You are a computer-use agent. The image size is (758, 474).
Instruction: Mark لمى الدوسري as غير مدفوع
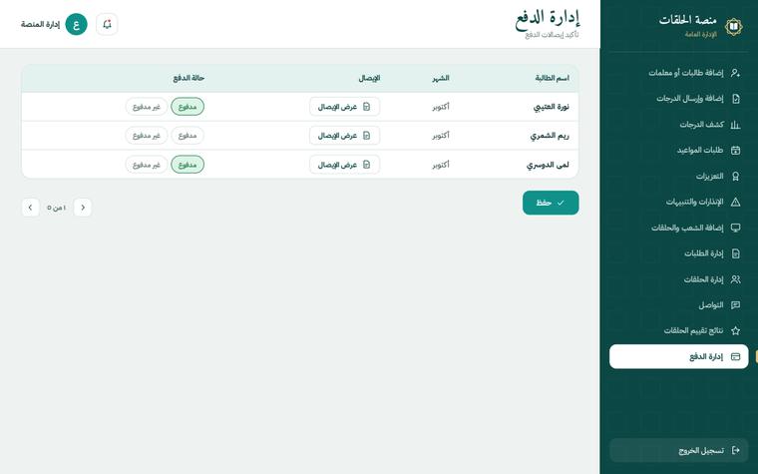coord(147,165)
